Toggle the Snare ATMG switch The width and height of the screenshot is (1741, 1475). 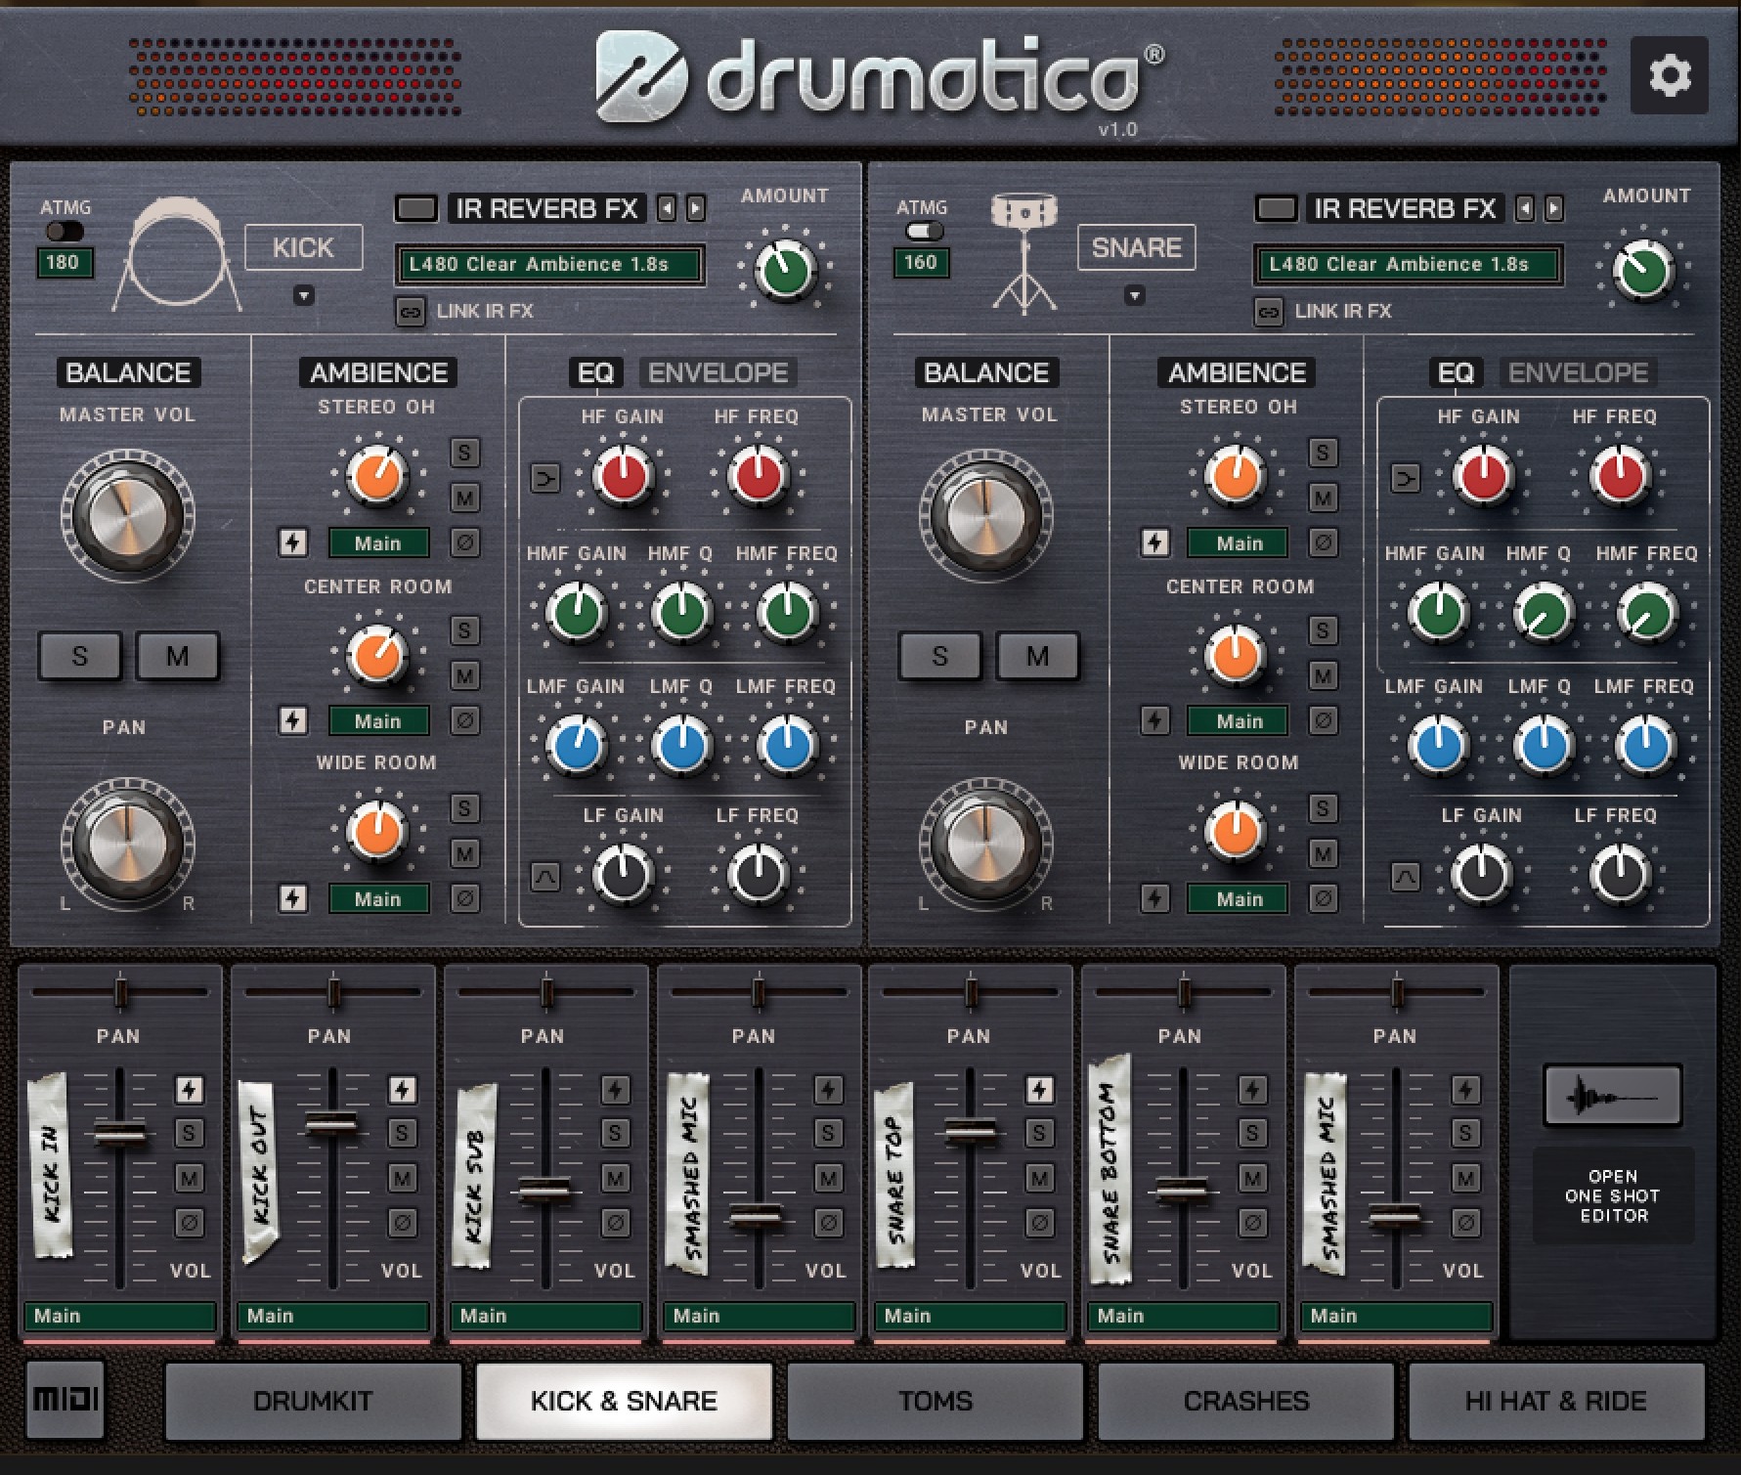point(924,232)
